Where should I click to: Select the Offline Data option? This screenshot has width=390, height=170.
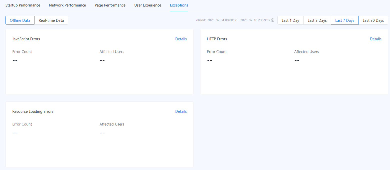(x=20, y=20)
